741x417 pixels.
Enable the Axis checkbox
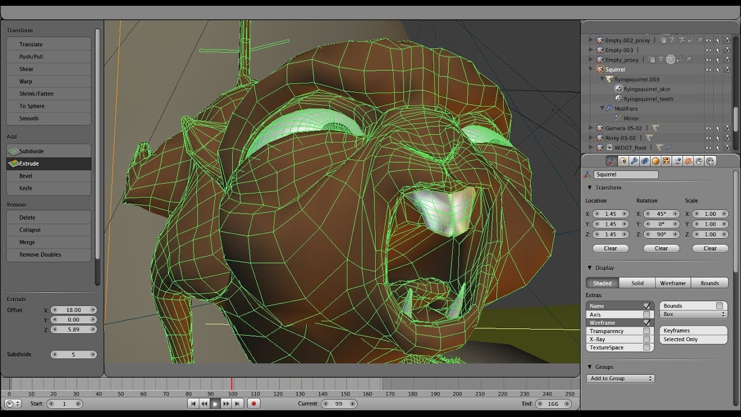click(x=647, y=314)
